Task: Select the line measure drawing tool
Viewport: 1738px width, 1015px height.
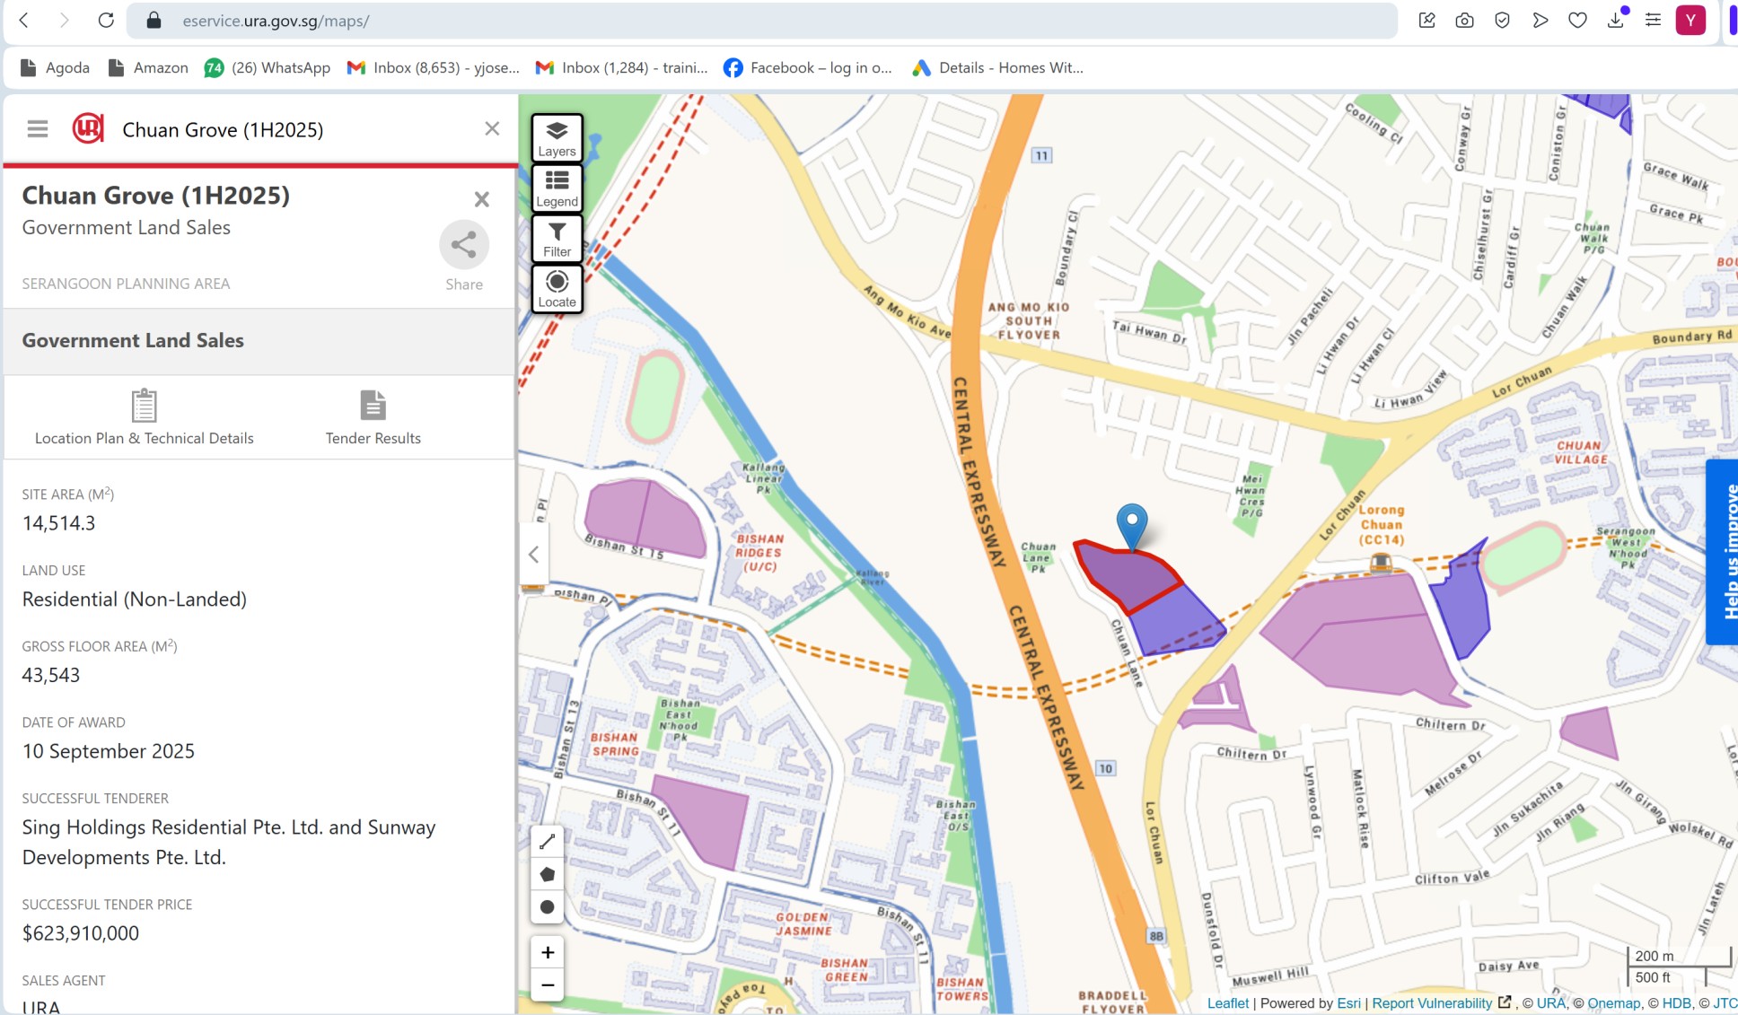Action: [547, 841]
